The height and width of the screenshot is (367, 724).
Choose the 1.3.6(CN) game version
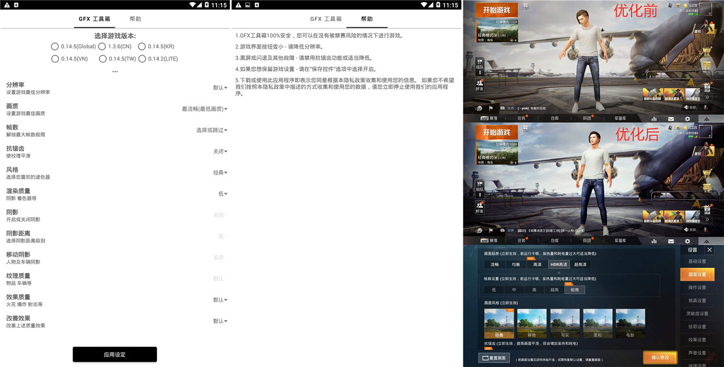pyautogui.click(x=102, y=46)
